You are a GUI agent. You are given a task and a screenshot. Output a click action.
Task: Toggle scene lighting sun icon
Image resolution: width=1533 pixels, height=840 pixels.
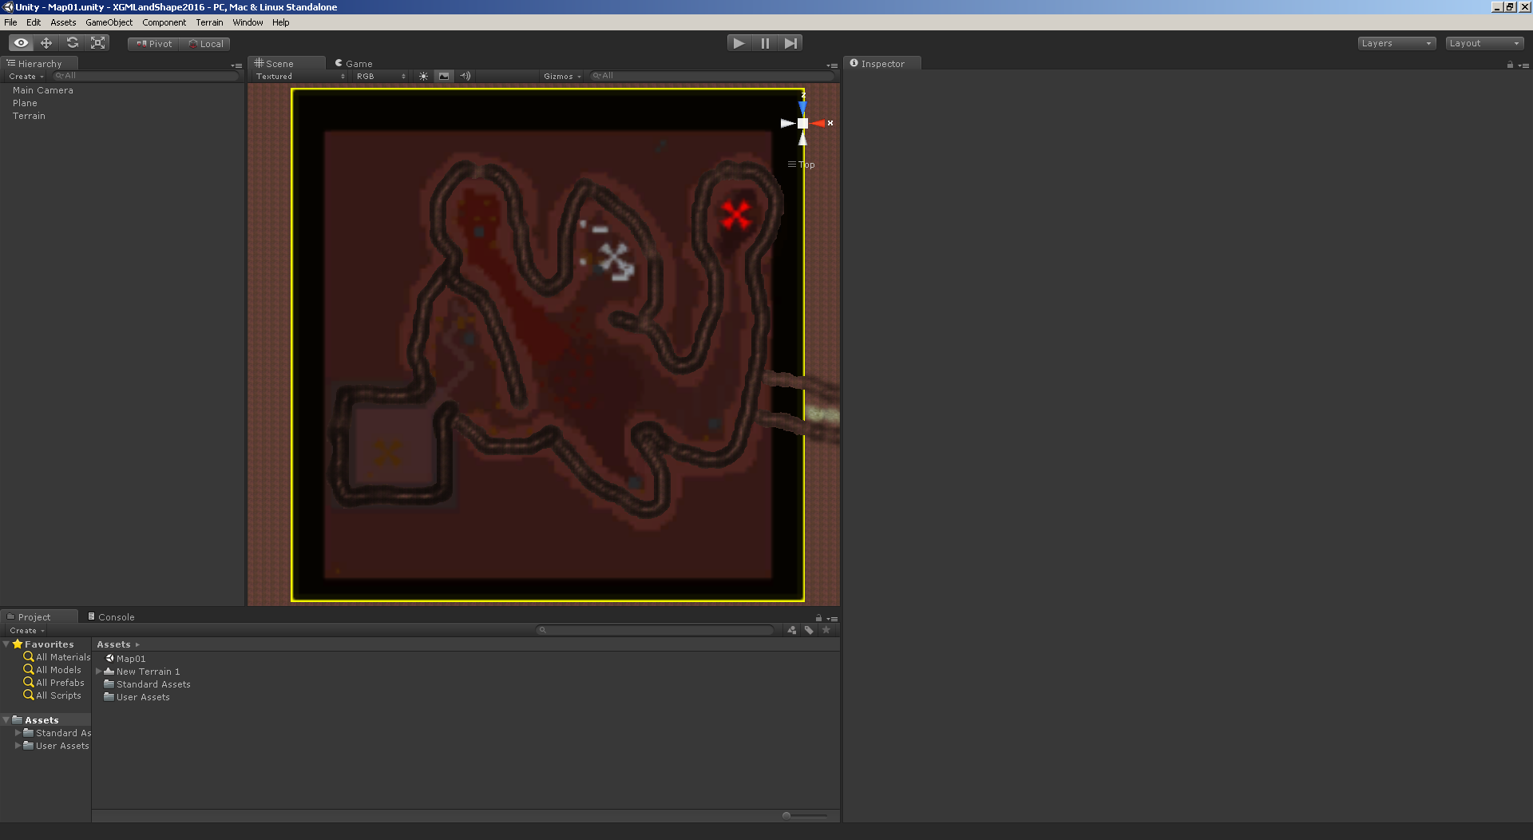point(423,77)
